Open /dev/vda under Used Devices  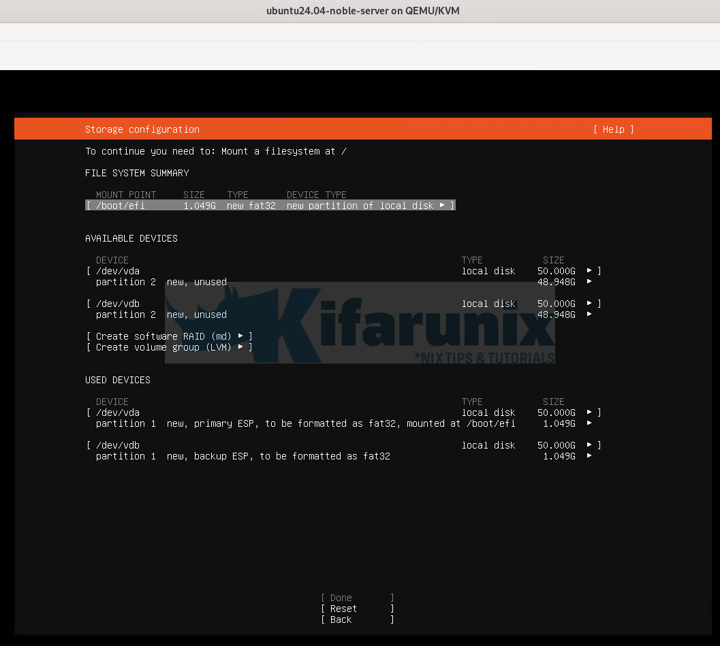point(344,413)
